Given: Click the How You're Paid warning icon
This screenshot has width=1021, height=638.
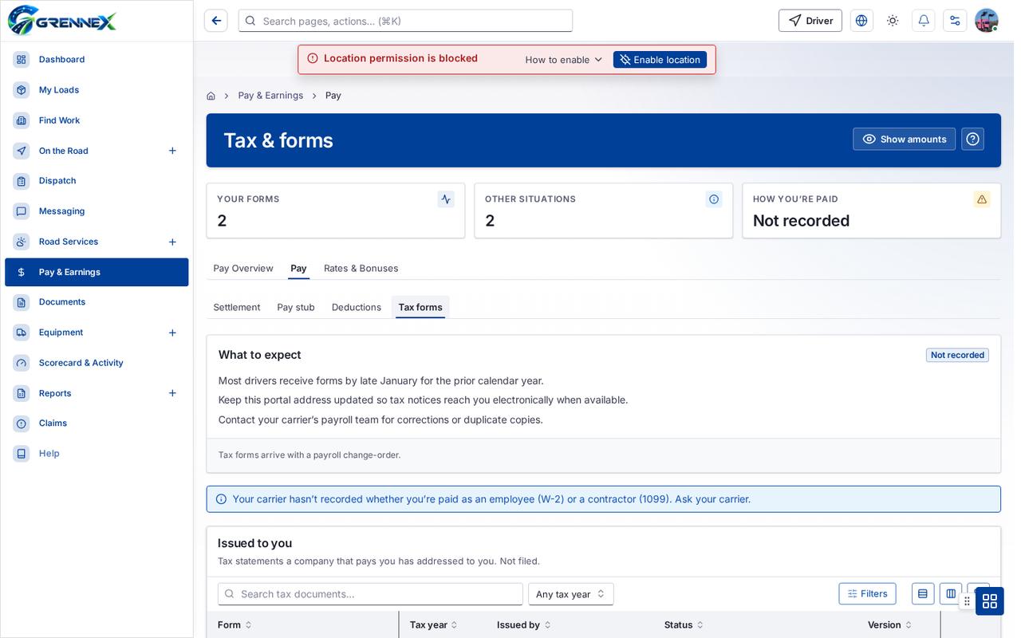Looking at the screenshot, I should [982, 199].
